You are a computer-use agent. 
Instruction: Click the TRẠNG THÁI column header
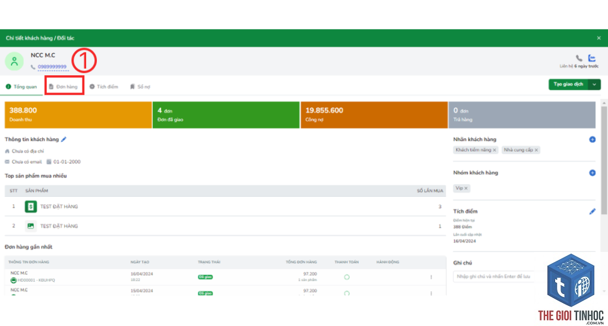click(x=209, y=262)
